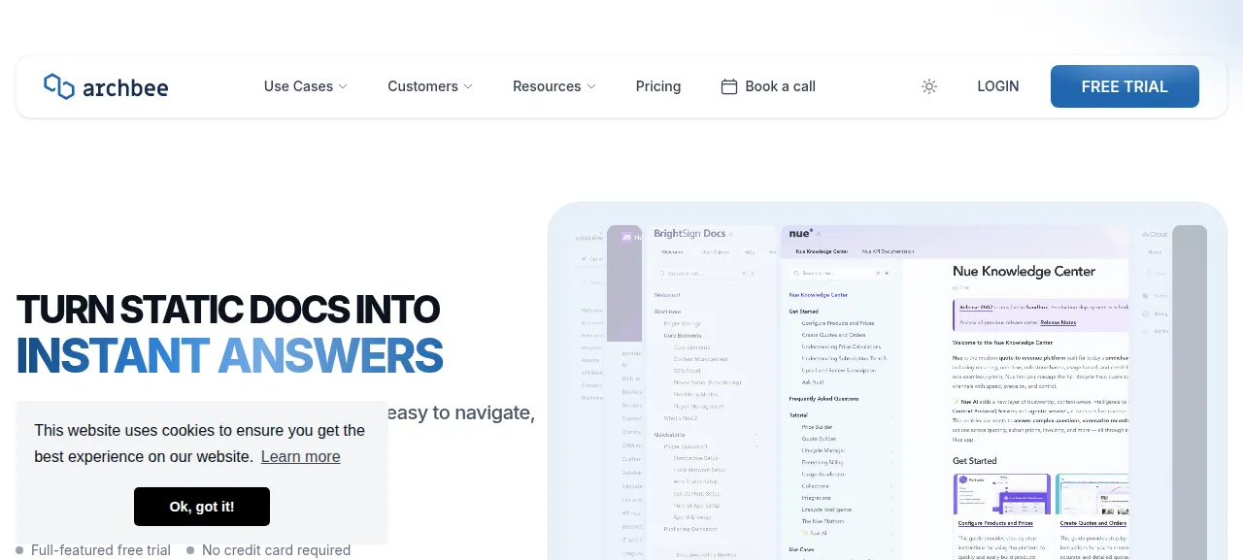Click the Release Notes link in preview
The image size is (1243, 560).
point(1058,322)
